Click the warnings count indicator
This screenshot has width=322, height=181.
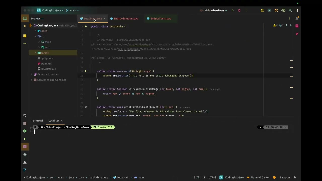click(275, 25)
